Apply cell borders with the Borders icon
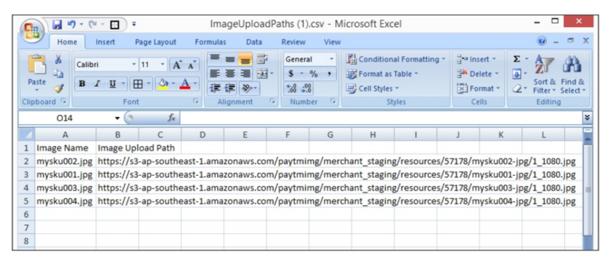This screenshot has width=615, height=269. click(138, 84)
